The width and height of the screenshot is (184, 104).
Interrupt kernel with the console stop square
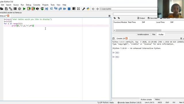click(x=181, y=38)
